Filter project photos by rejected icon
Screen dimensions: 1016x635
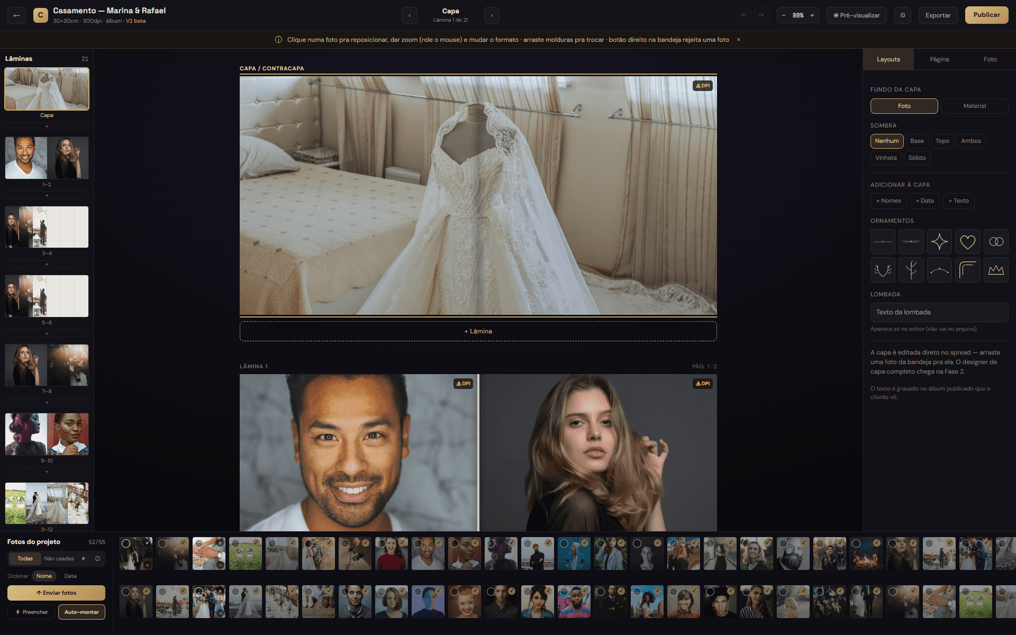click(x=97, y=558)
